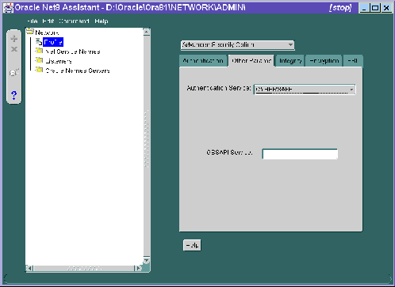Click the GSSAPI Service input field
395x287 pixels.
[300, 154]
